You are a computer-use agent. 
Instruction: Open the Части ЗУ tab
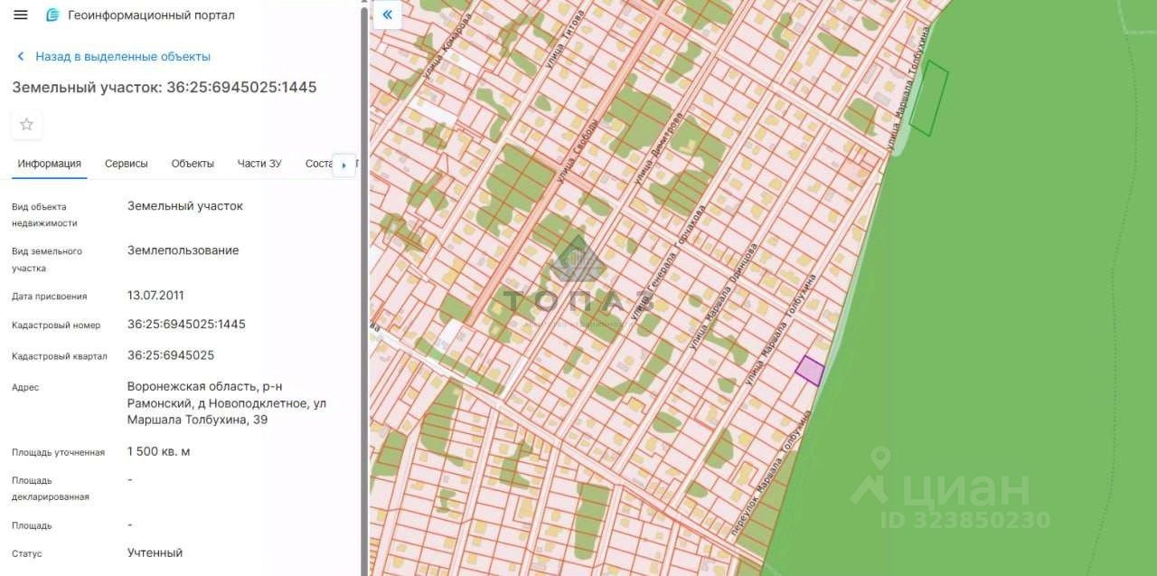pos(259,164)
